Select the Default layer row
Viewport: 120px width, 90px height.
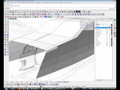pyautogui.click(x=104, y=25)
